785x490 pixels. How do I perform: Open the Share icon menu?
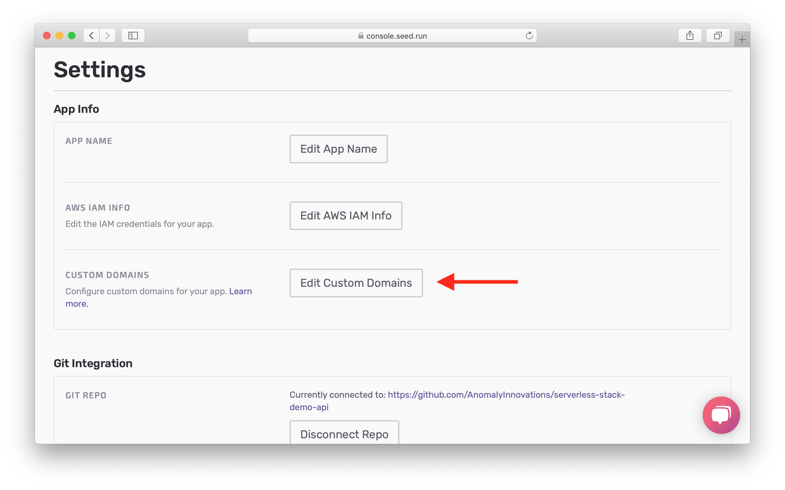pos(690,35)
